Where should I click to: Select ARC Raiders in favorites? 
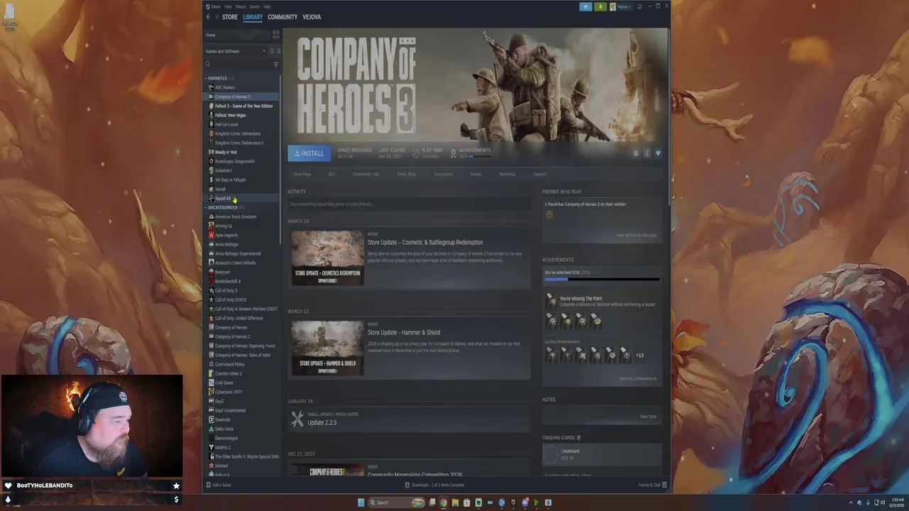[225, 87]
